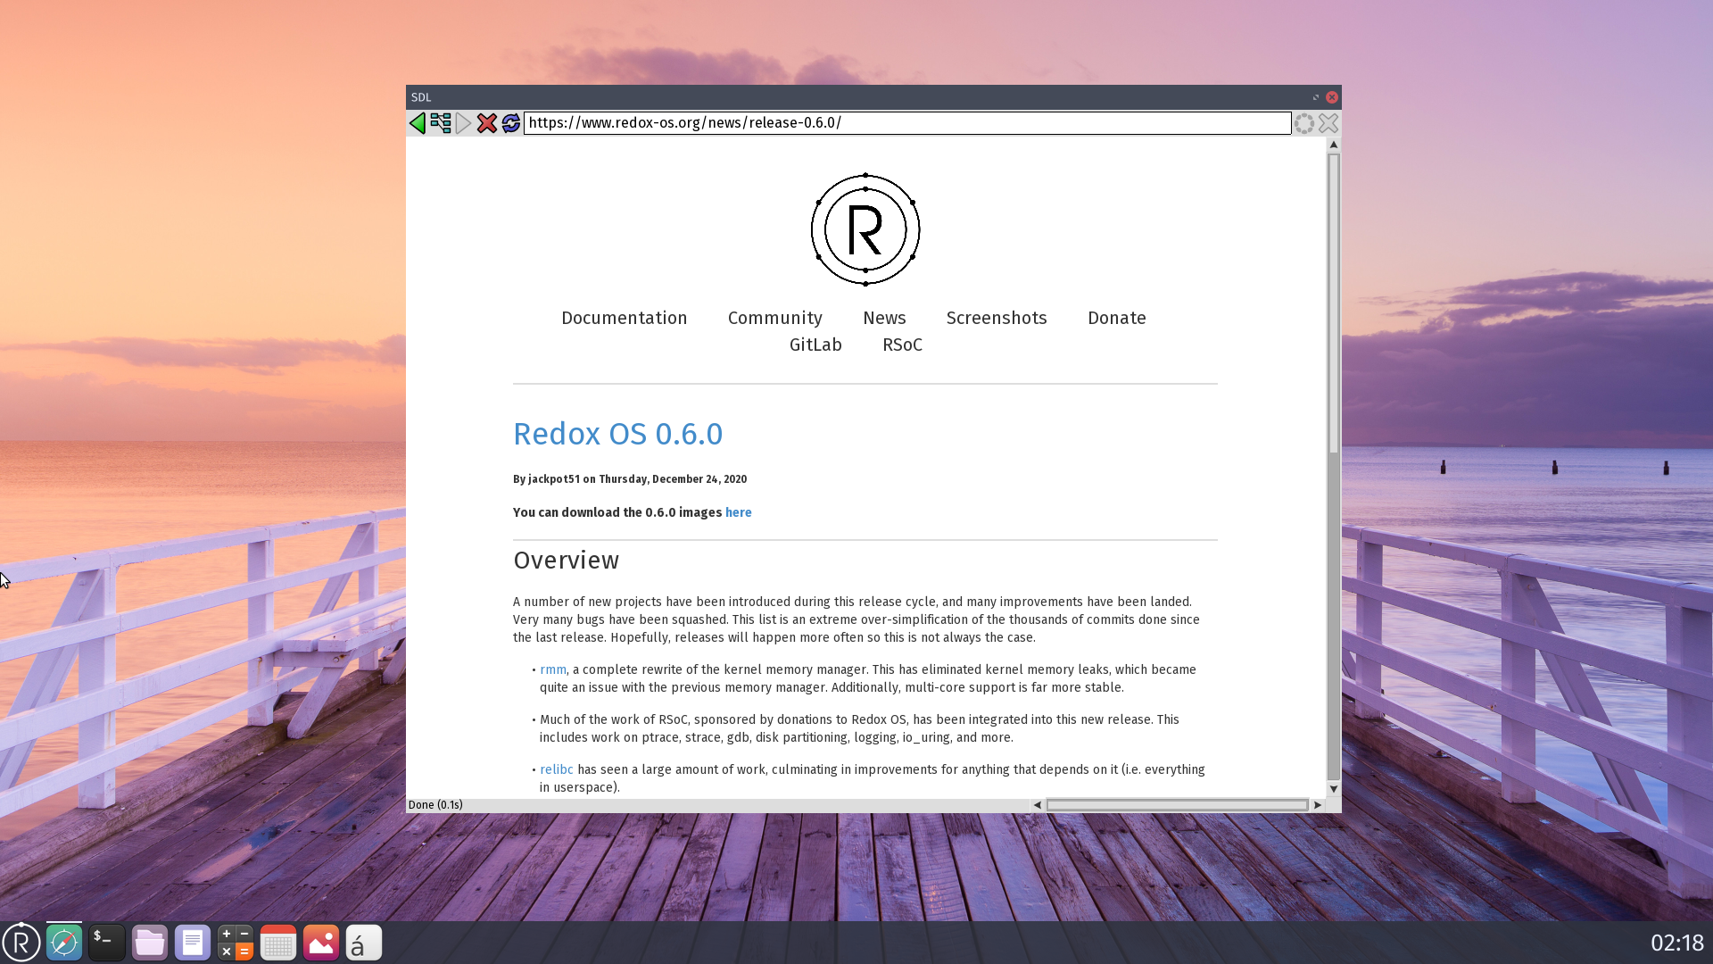Toggle the SDL window minimize icon

pos(1315,96)
